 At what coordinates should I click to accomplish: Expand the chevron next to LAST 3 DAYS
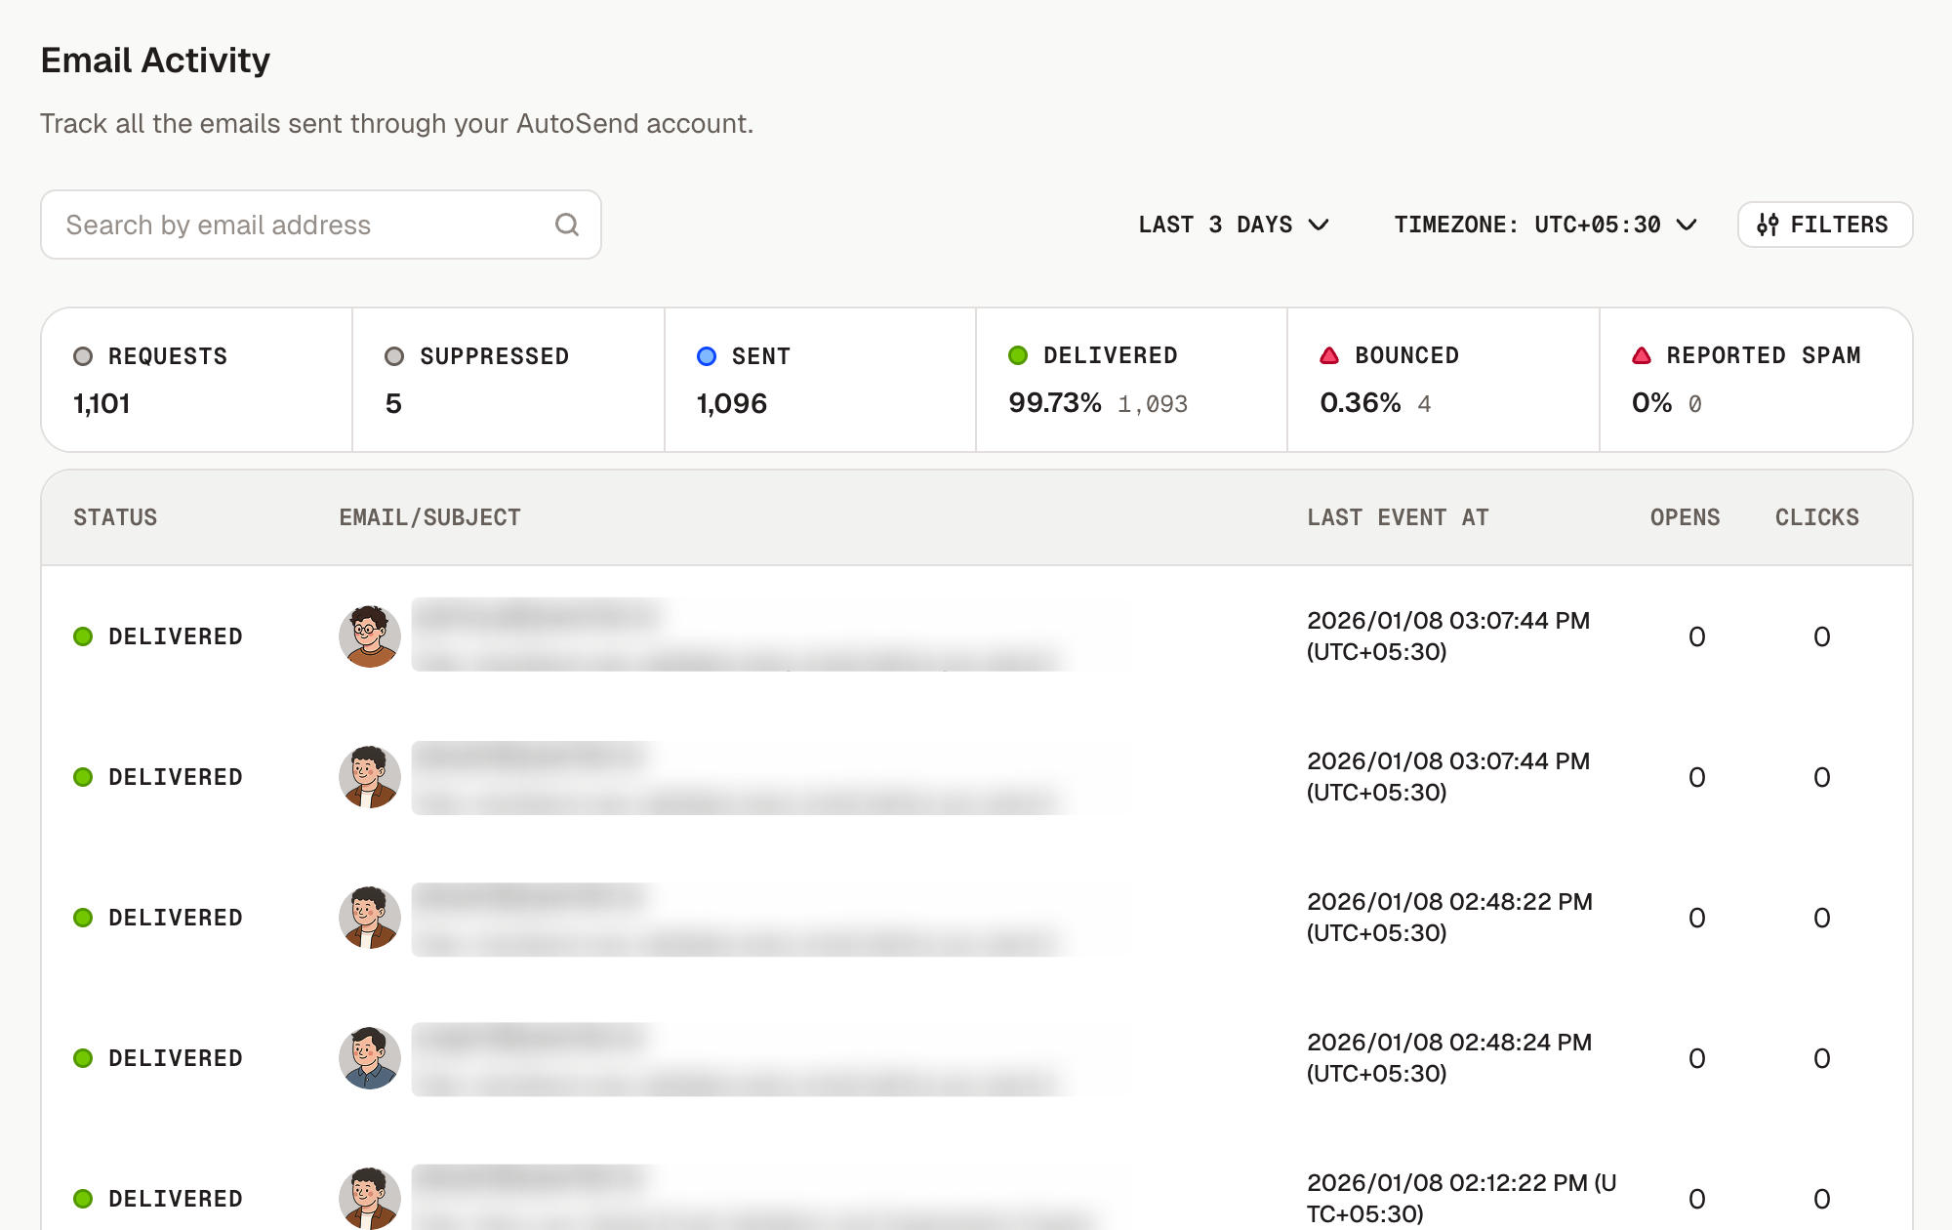coord(1320,225)
